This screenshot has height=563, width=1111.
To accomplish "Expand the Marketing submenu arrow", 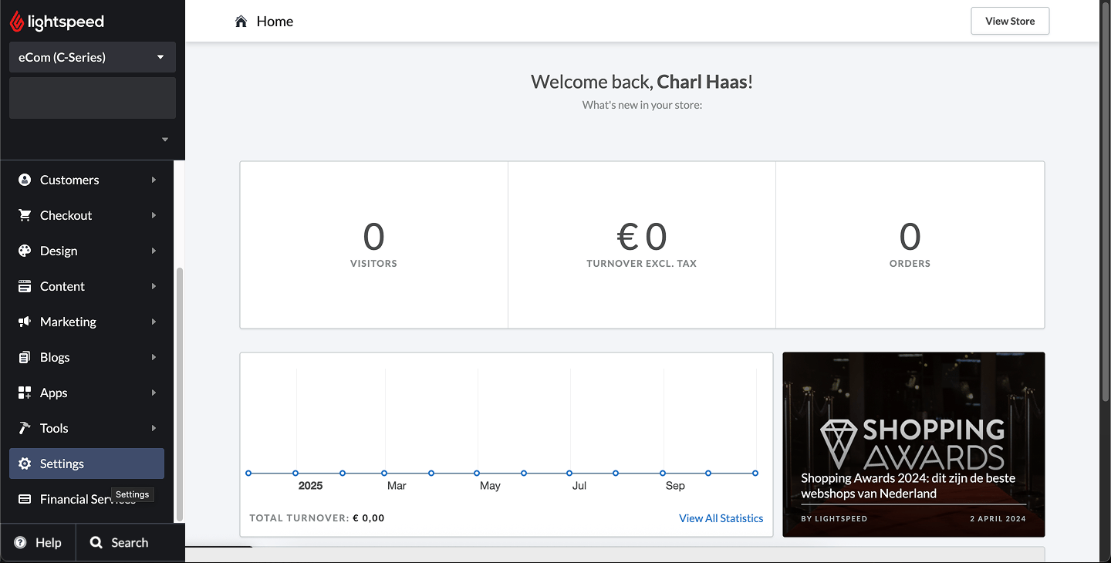I will (x=154, y=322).
